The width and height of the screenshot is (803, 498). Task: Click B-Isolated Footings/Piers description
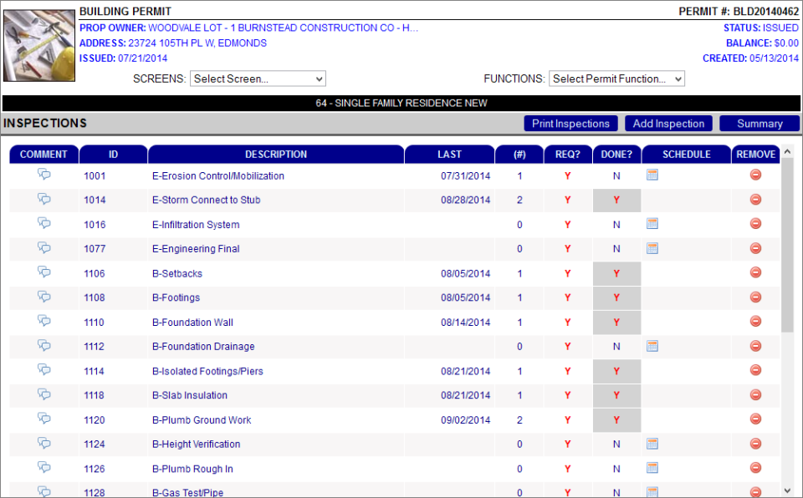coord(207,372)
